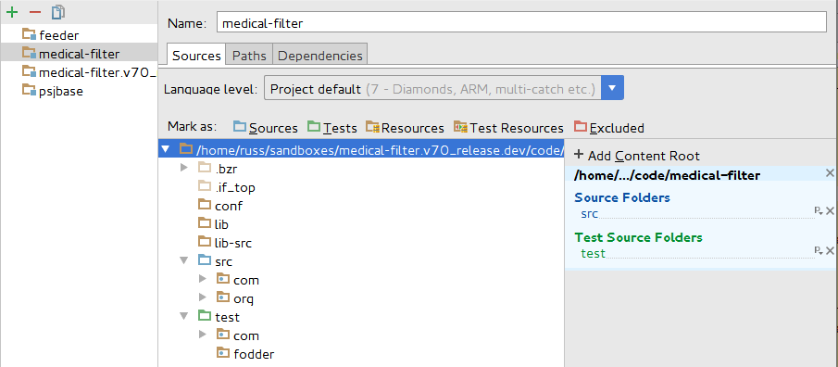The height and width of the screenshot is (367, 838).
Task: Click the red minus remove module icon
Action: coord(35,12)
